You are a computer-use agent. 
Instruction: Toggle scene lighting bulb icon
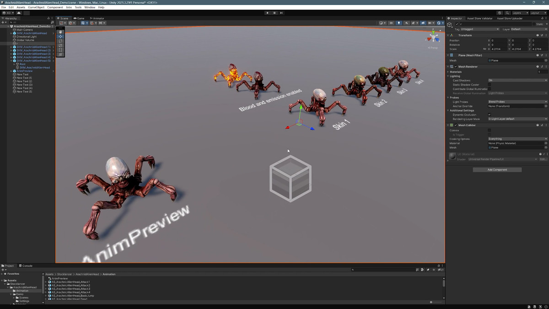tap(398, 23)
